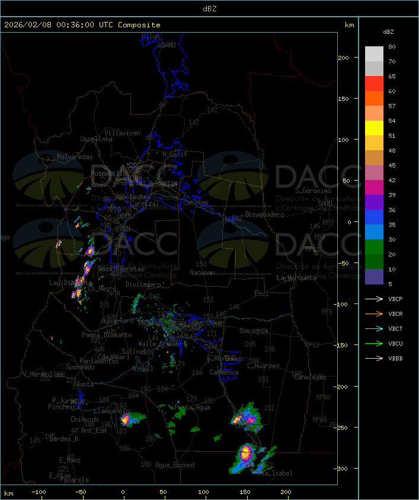
Task: Click the strong storm cell northwest of Sta.Isabel
Action: pos(245,453)
